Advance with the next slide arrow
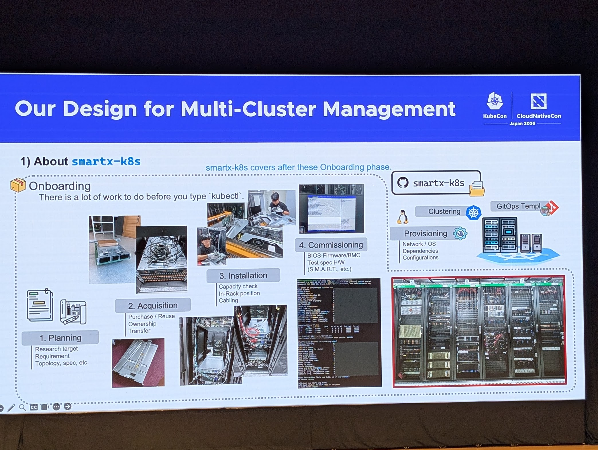The height and width of the screenshot is (450, 598). [68, 406]
